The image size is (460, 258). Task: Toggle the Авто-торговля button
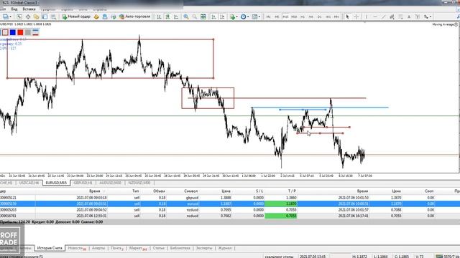coord(135,16)
